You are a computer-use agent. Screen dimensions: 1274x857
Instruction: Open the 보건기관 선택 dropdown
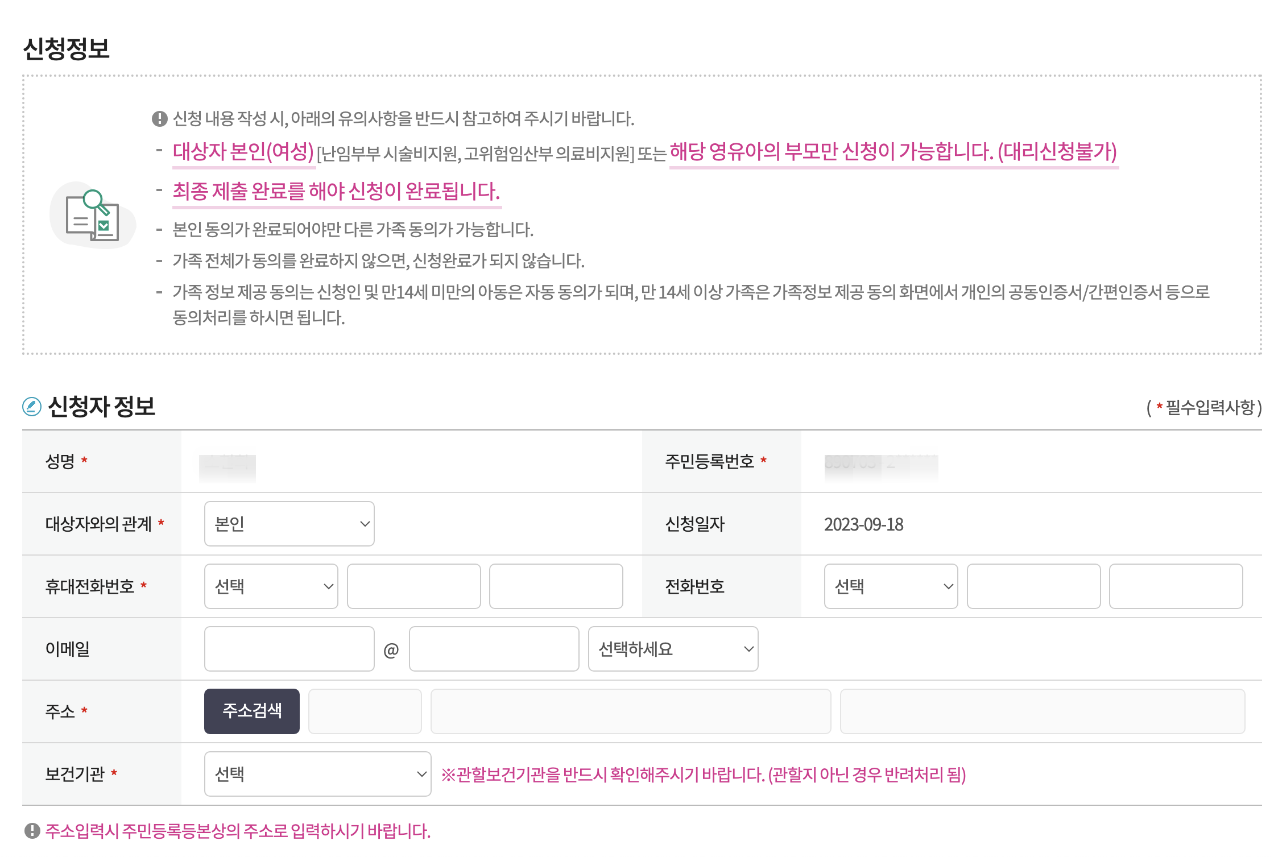coord(317,774)
